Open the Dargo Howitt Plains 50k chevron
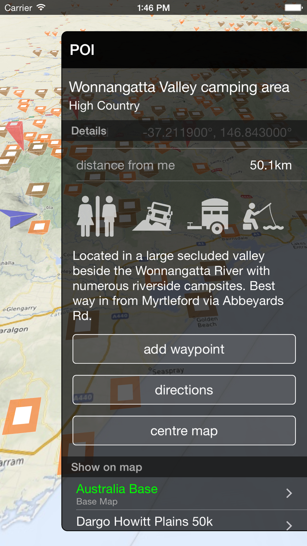The width and height of the screenshot is (307, 546). [289, 525]
